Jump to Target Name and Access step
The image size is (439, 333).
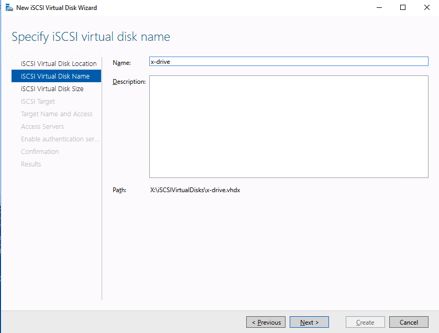pyautogui.click(x=57, y=114)
